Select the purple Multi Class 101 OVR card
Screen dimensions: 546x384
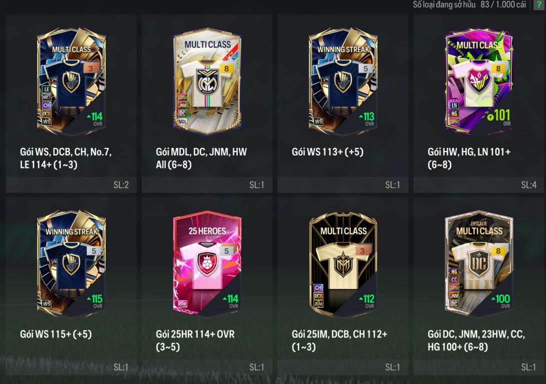coord(479,81)
